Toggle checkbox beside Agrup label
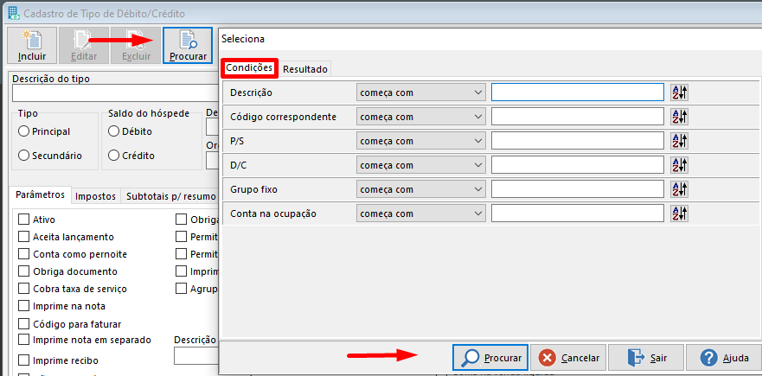 pyautogui.click(x=182, y=289)
